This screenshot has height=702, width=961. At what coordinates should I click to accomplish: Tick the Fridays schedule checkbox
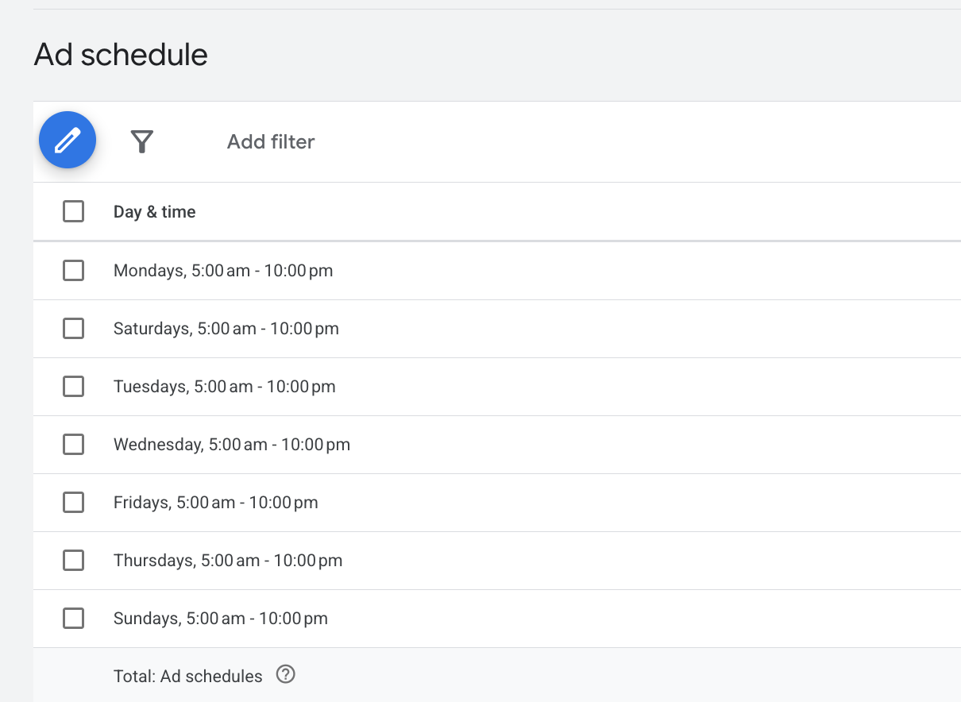pos(73,502)
